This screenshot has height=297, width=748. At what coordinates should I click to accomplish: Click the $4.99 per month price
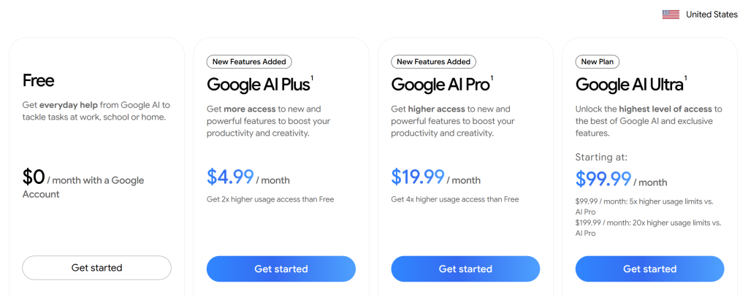click(x=248, y=177)
